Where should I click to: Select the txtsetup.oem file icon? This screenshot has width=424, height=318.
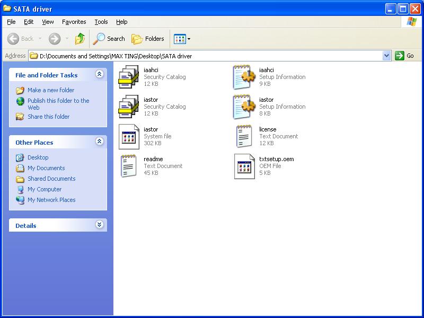(244, 166)
